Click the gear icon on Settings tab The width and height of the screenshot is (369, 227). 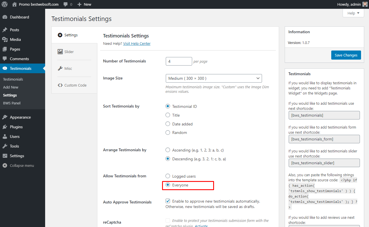coord(60,35)
